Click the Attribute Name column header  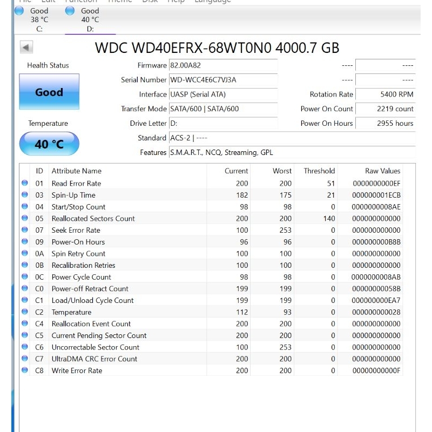click(x=77, y=171)
